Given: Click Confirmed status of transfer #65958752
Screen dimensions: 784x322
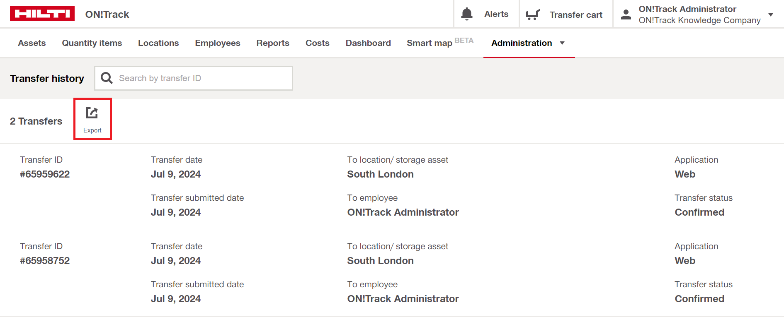Looking at the screenshot, I should tap(699, 299).
